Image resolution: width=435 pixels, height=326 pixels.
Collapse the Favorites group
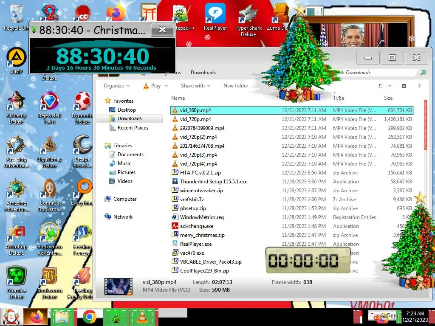(123, 101)
